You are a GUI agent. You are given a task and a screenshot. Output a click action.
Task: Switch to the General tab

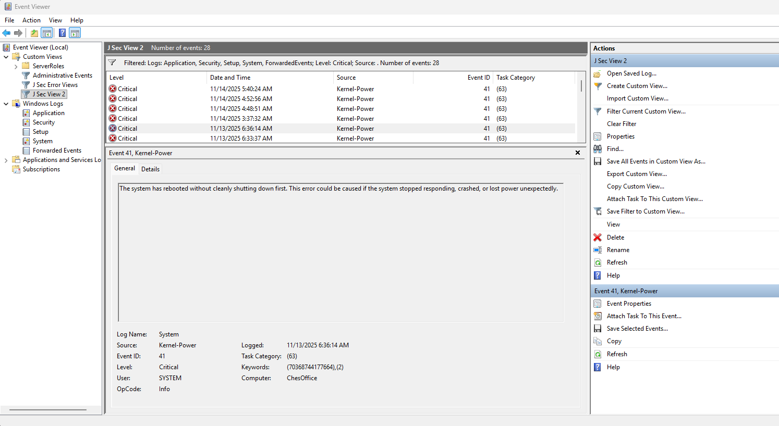(x=125, y=168)
